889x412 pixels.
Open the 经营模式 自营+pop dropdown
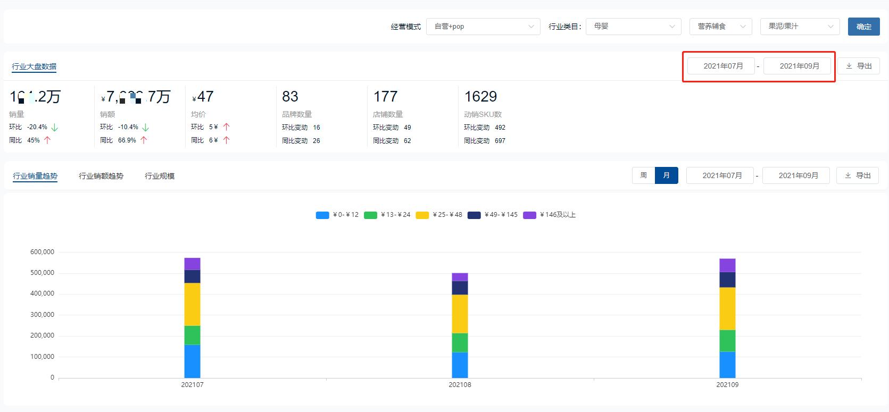(483, 27)
